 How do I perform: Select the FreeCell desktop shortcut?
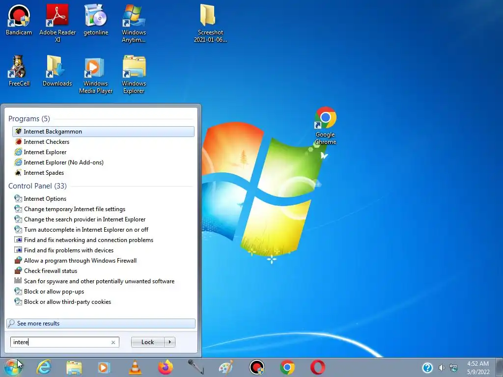coord(19,71)
